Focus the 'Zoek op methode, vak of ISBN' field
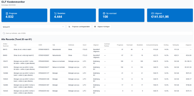 pos(97,33)
